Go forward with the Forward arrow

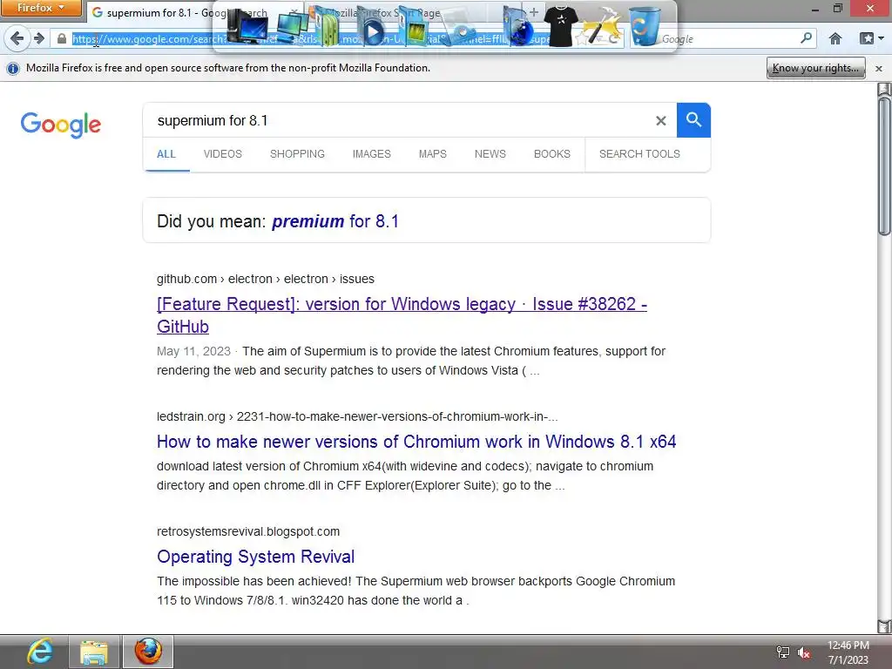(38, 38)
